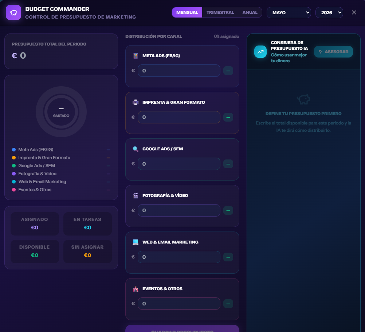Click the MENSUAL period button
This screenshot has height=332, width=365.
pos(187,12)
